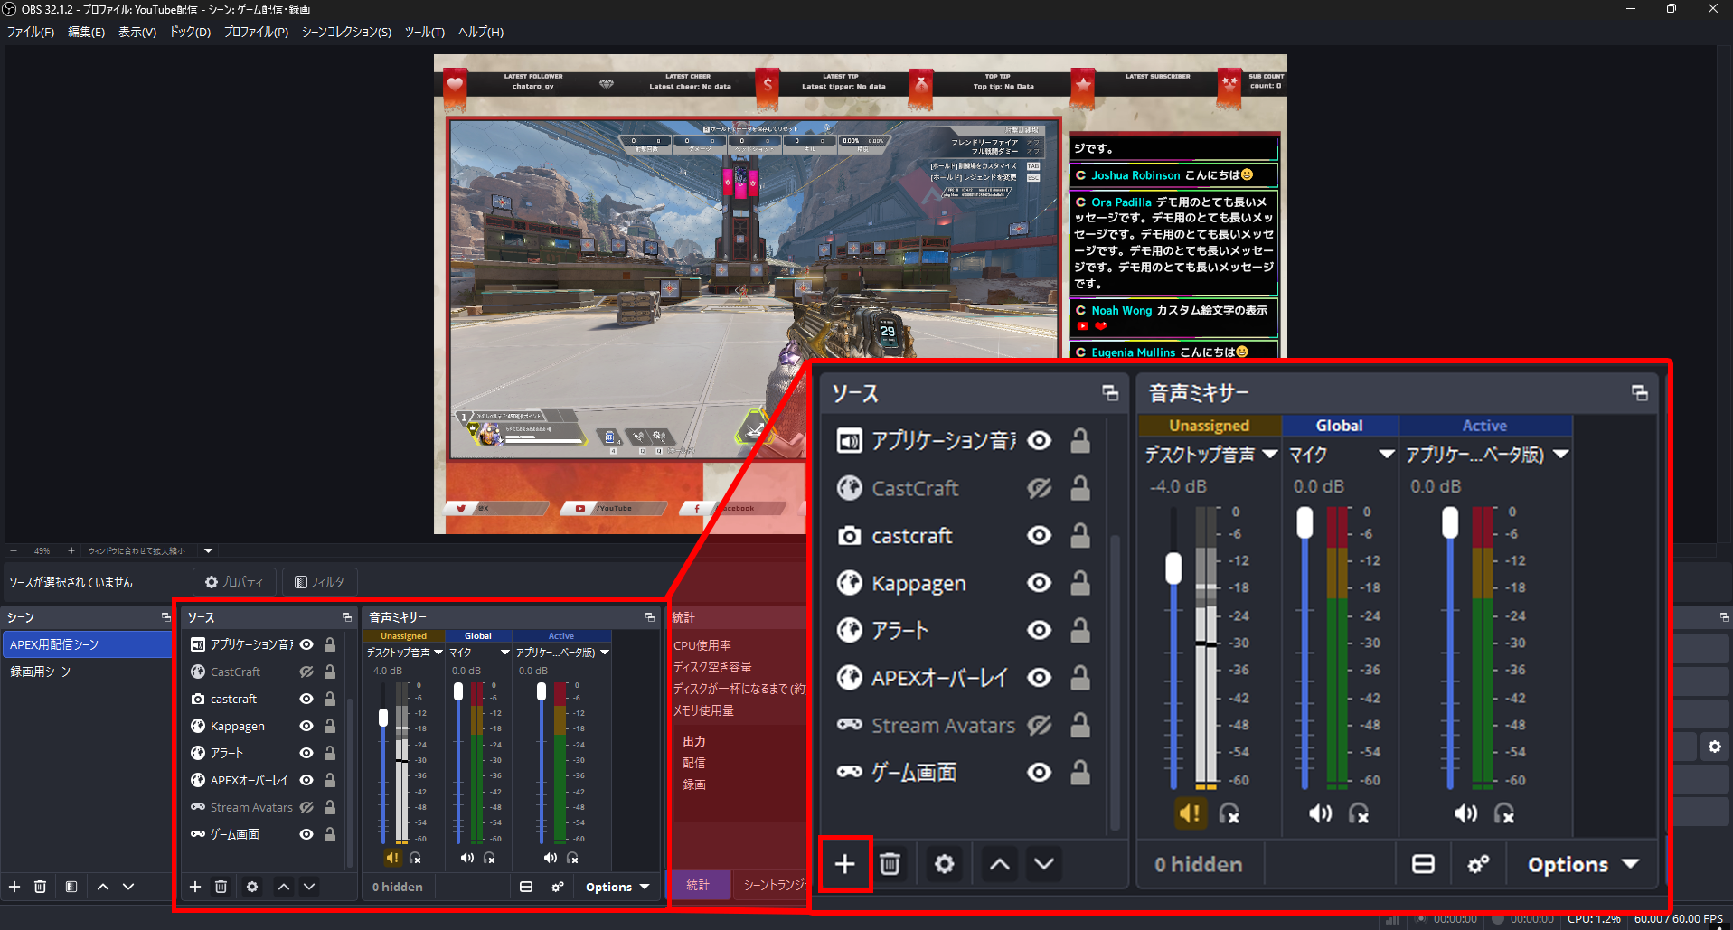The width and height of the screenshot is (1733, 930).
Task: Click the プロパティ button
Action: pos(234,582)
